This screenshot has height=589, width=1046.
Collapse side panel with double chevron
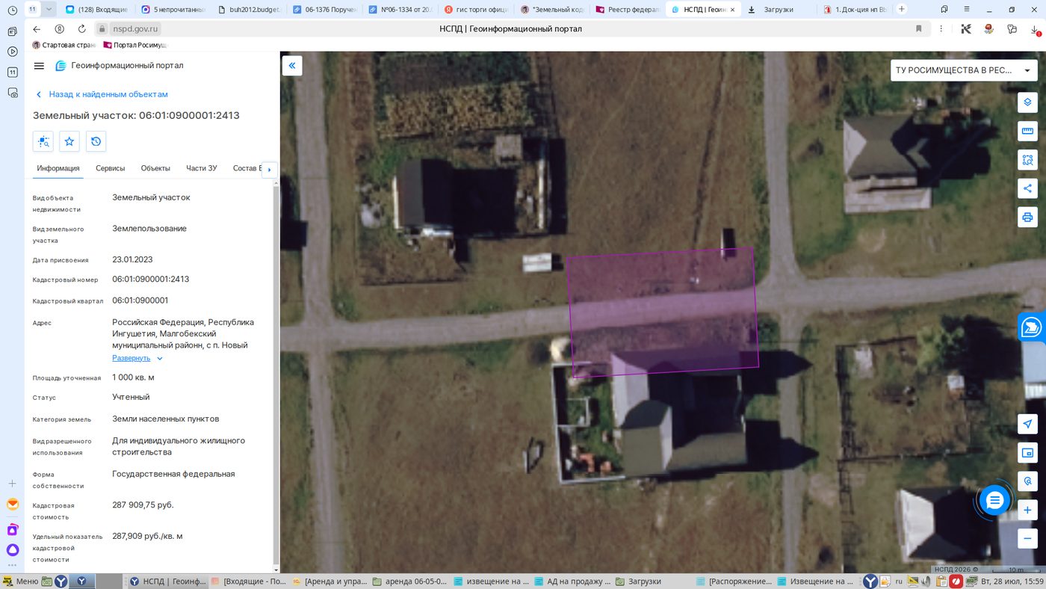(x=291, y=66)
